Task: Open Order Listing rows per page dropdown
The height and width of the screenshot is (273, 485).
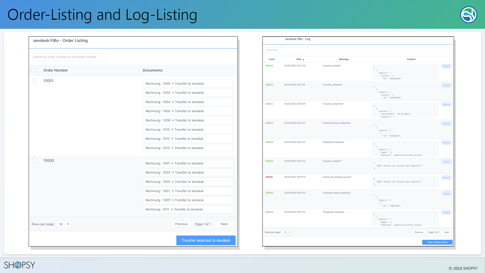Action: 64,224
